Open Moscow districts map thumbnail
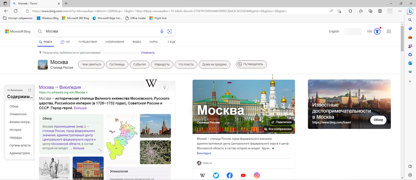416x180 pixels. [121, 138]
